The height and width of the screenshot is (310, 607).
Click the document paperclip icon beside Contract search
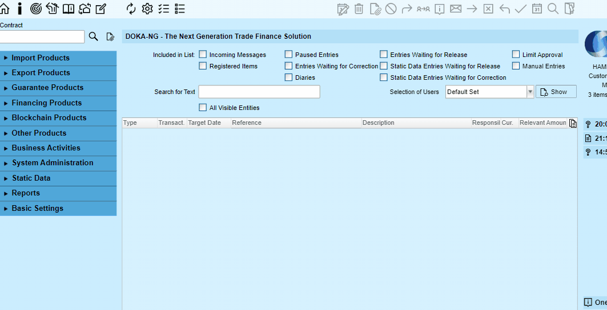(110, 36)
